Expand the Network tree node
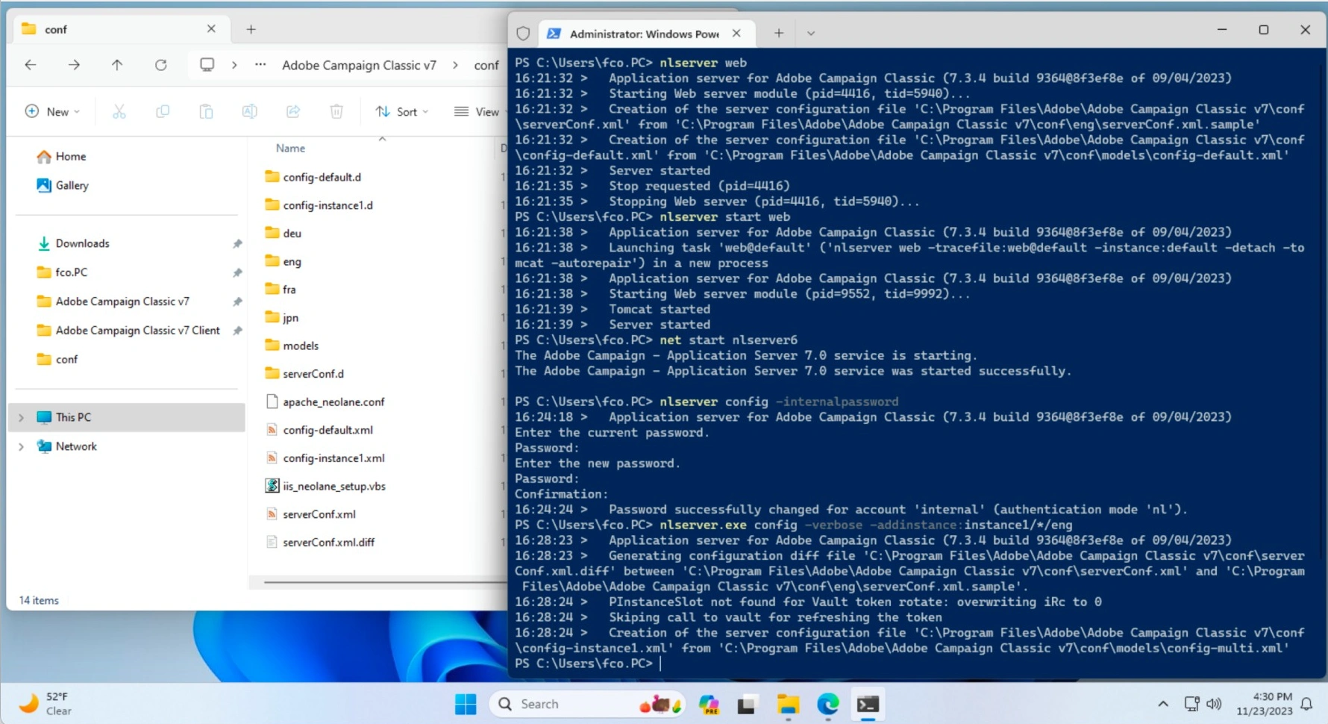Image resolution: width=1328 pixels, height=724 pixels. tap(21, 446)
